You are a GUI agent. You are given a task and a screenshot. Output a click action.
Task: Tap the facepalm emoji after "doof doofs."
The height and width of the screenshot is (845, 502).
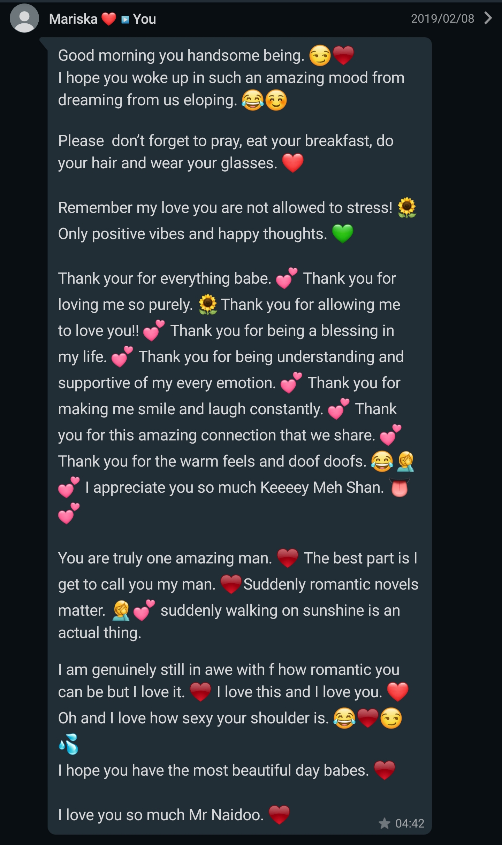pyautogui.click(x=406, y=461)
